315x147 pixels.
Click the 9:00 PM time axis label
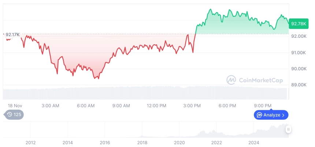tap(263, 106)
